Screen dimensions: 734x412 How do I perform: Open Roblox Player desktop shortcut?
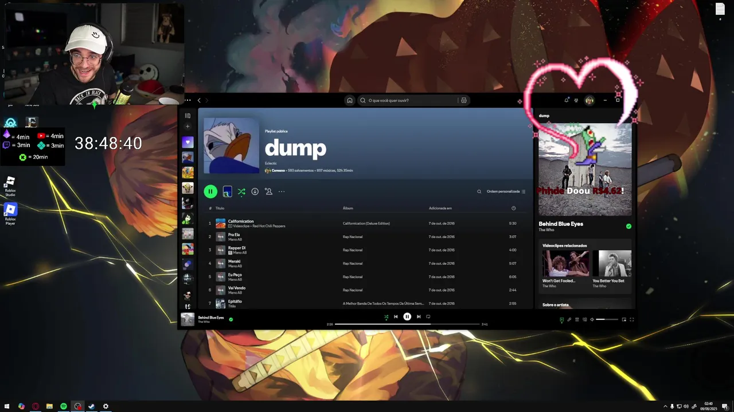[10, 215]
